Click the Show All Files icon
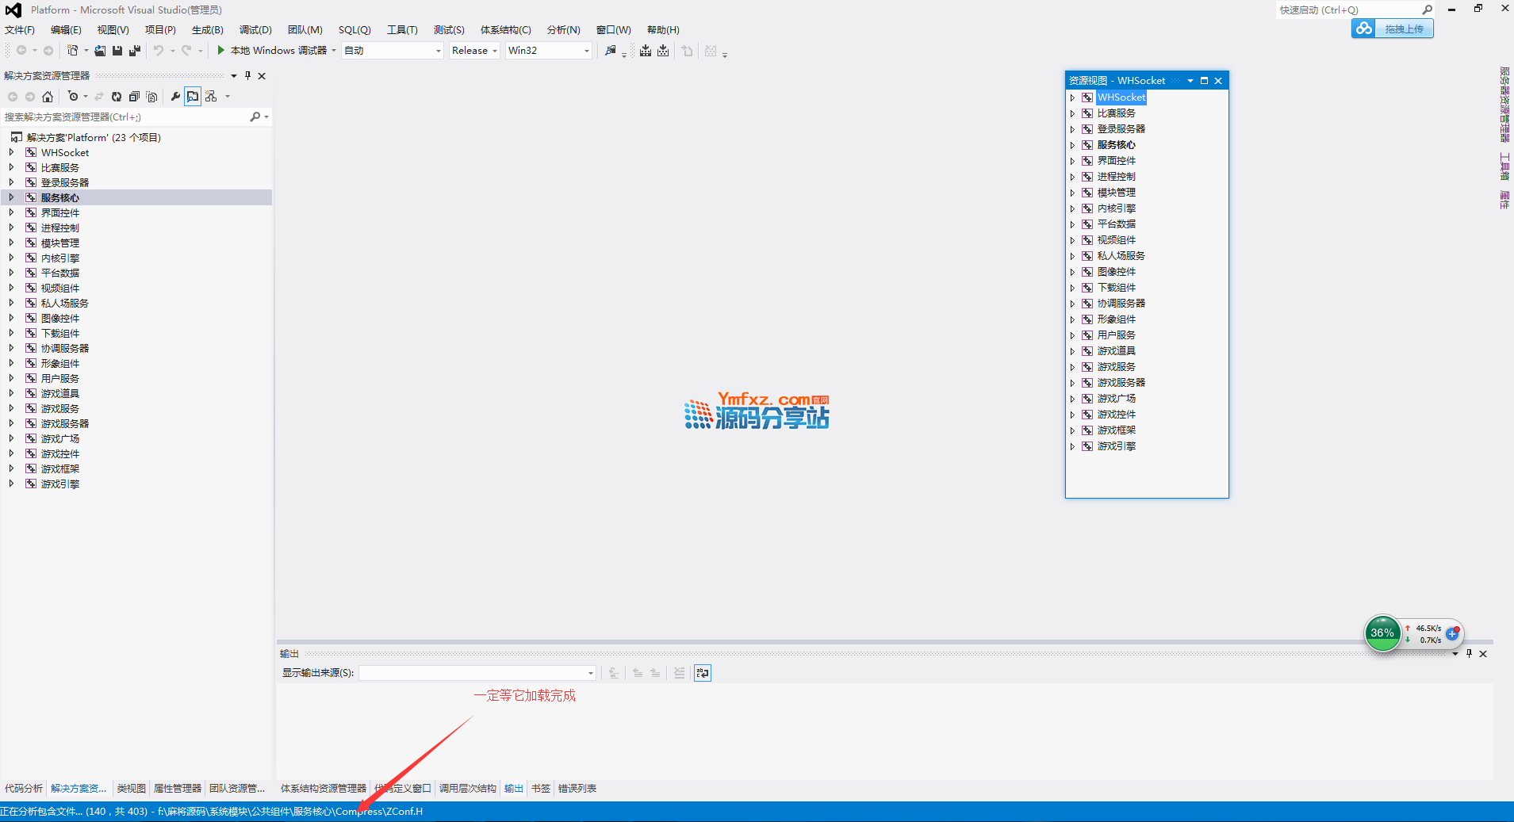1514x822 pixels. (x=151, y=97)
